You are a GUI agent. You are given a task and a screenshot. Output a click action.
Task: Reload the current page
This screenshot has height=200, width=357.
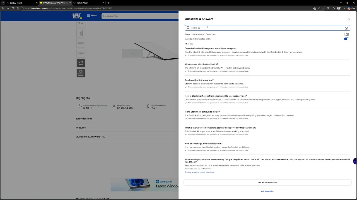click(x=13, y=8)
